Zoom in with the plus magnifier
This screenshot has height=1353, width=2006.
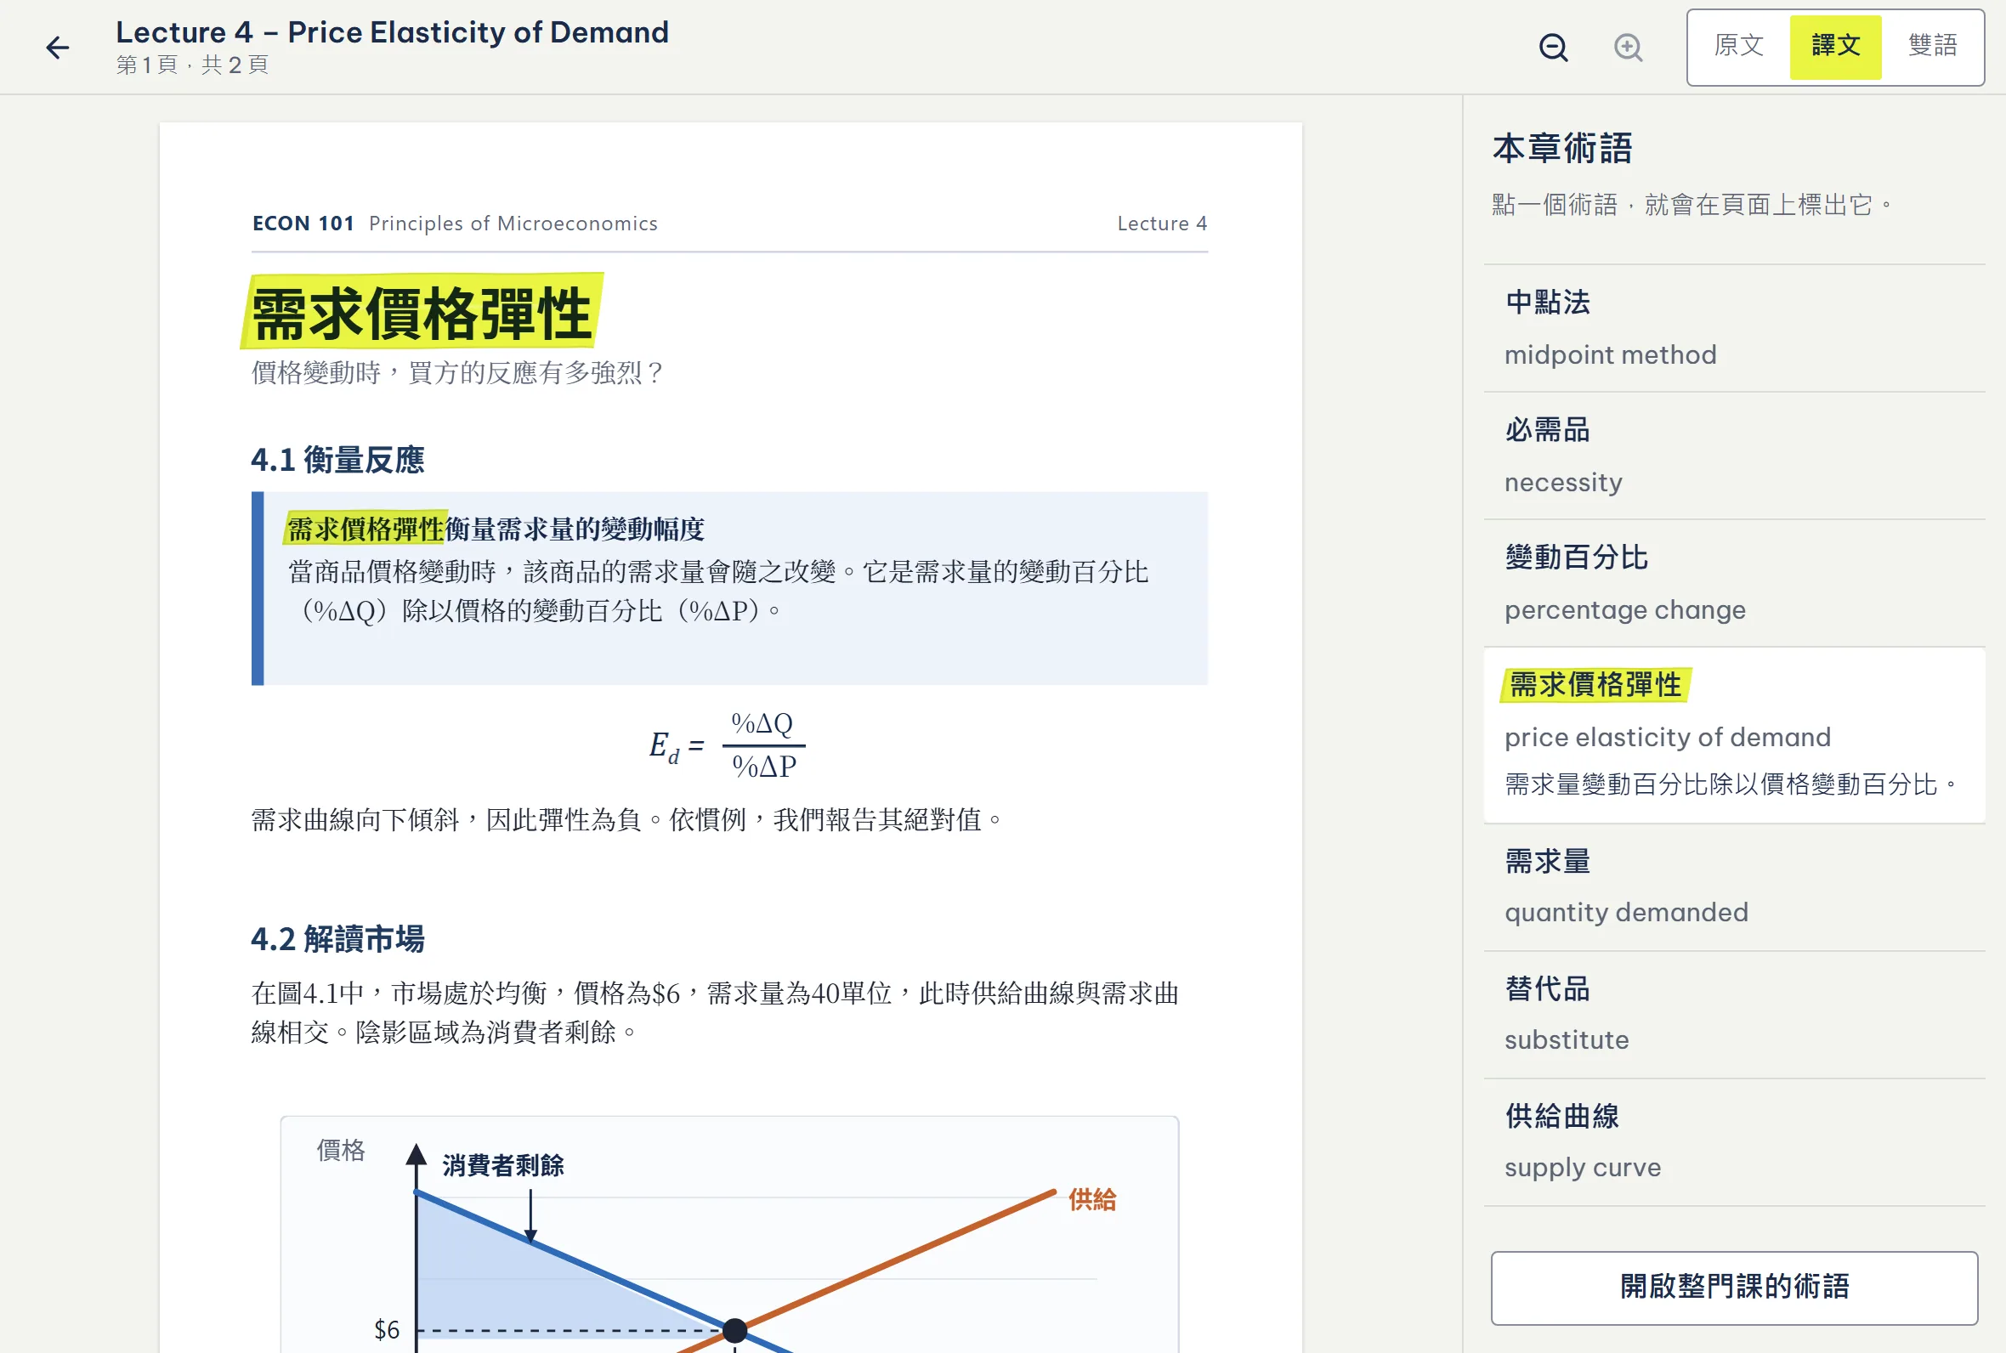pos(1628,48)
